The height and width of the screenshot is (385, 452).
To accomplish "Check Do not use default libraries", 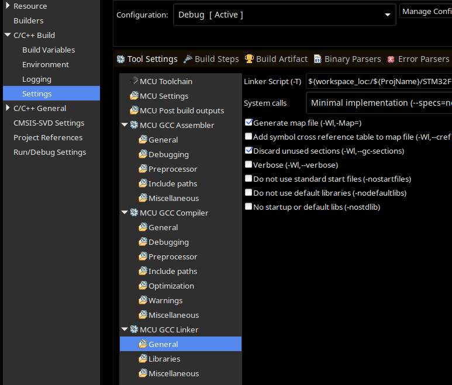I will tap(249, 192).
